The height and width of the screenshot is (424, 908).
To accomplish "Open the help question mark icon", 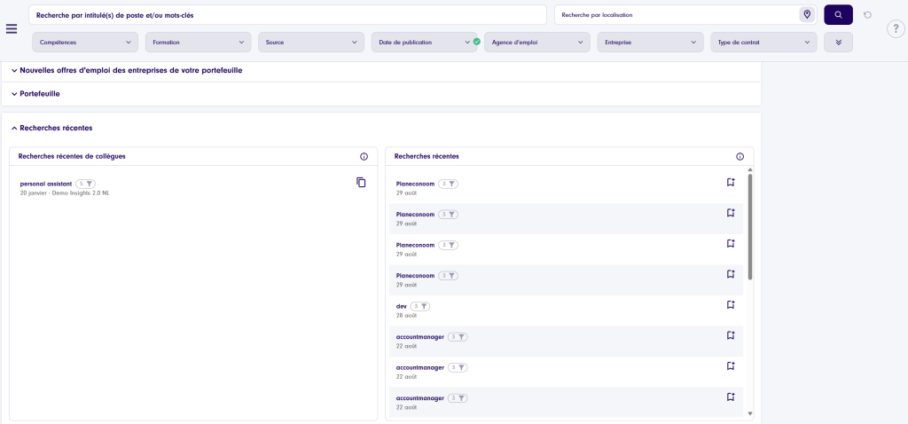I will pos(895,29).
